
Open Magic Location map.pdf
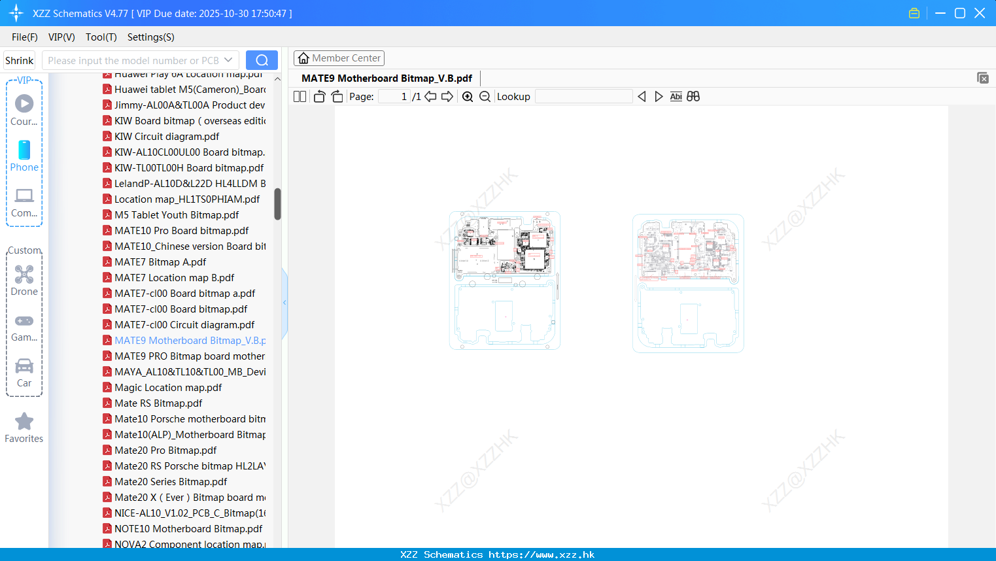click(168, 388)
